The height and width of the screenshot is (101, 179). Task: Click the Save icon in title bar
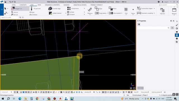click(x=5, y=2)
